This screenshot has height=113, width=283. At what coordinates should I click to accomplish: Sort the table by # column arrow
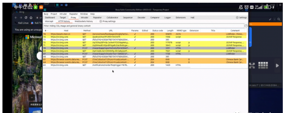(x=48, y=31)
